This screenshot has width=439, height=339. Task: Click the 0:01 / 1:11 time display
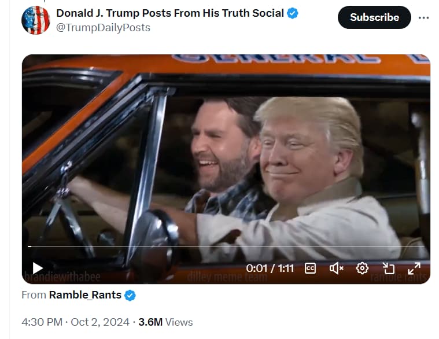coord(270,268)
